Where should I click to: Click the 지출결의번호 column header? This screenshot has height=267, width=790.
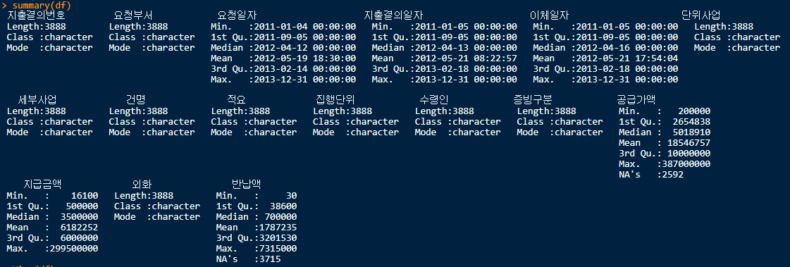pyautogui.click(x=36, y=15)
